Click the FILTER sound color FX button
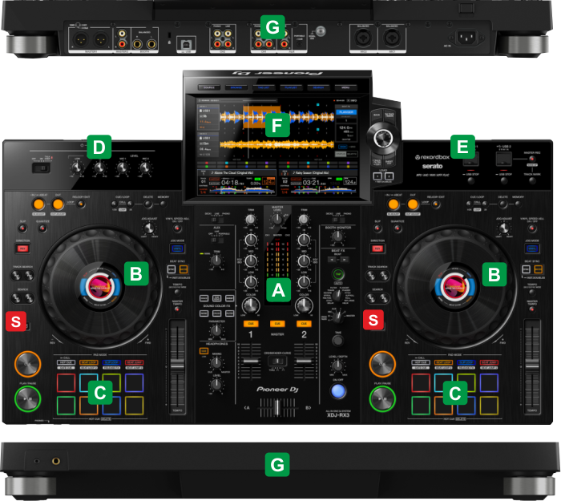The image size is (561, 501). [230, 313]
